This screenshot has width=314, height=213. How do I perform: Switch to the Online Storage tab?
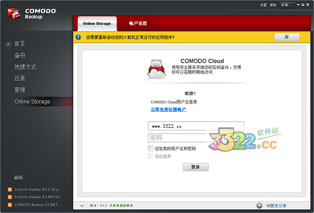97,23
